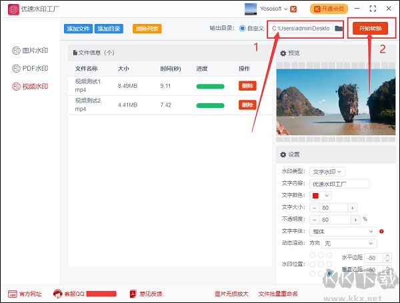This screenshot has height=303, width=400.
Task: Open the 动态滚动 方向 dropdown
Action: click(349, 243)
